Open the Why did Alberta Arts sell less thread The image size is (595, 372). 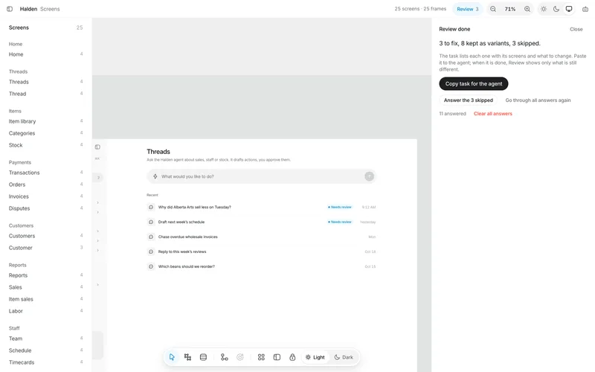point(261,208)
